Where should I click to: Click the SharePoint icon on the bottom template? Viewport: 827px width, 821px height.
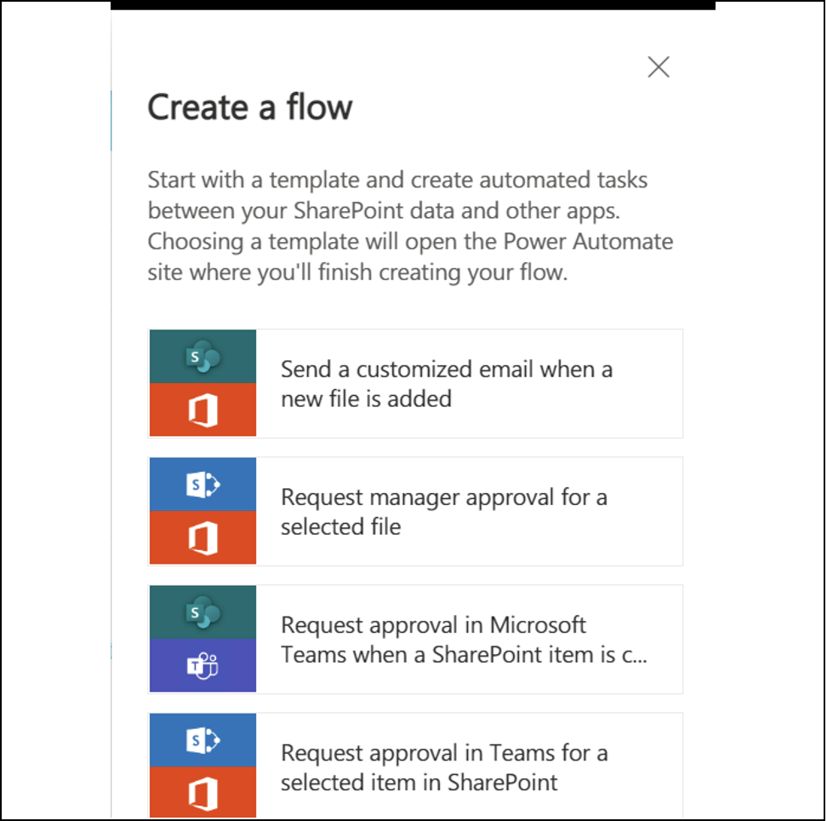[x=202, y=738]
